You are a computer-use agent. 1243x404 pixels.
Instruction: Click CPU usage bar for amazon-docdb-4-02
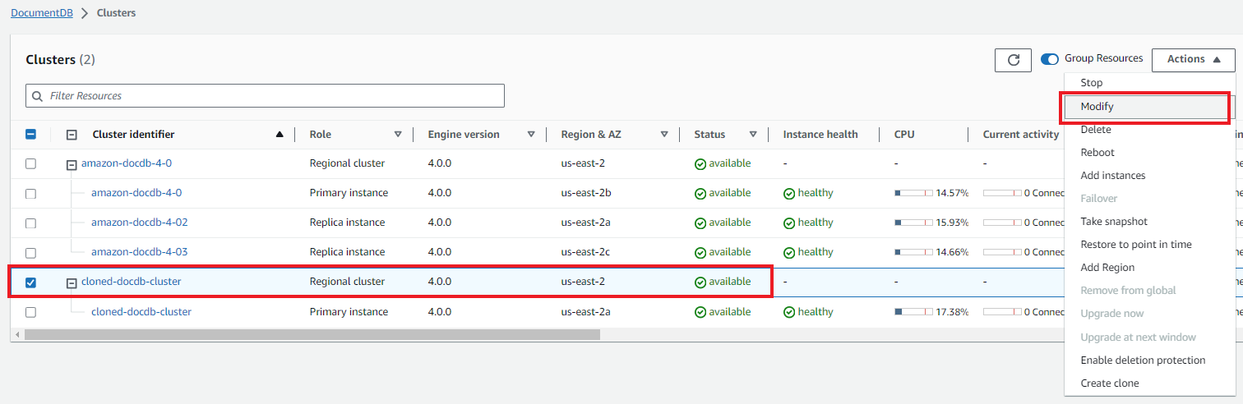tap(913, 223)
